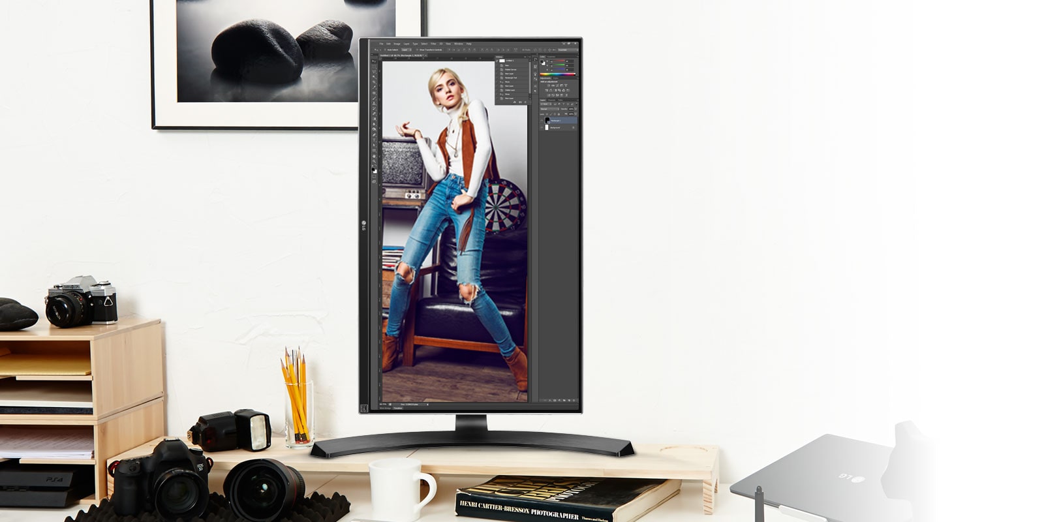Image resolution: width=1044 pixels, height=522 pixels.
Task: Select the Move tool in the toolbar
Action: [x=374, y=61]
